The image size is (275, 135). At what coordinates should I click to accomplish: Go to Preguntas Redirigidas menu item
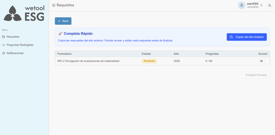pos(20,45)
